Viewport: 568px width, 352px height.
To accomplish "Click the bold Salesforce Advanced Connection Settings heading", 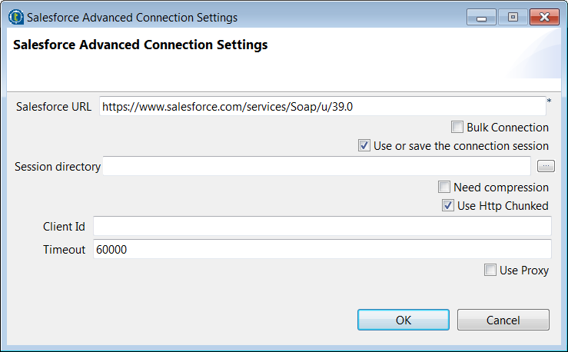I will pyautogui.click(x=141, y=45).
